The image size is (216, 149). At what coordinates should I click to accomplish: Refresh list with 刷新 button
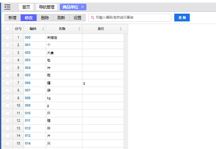pos(61,18)
